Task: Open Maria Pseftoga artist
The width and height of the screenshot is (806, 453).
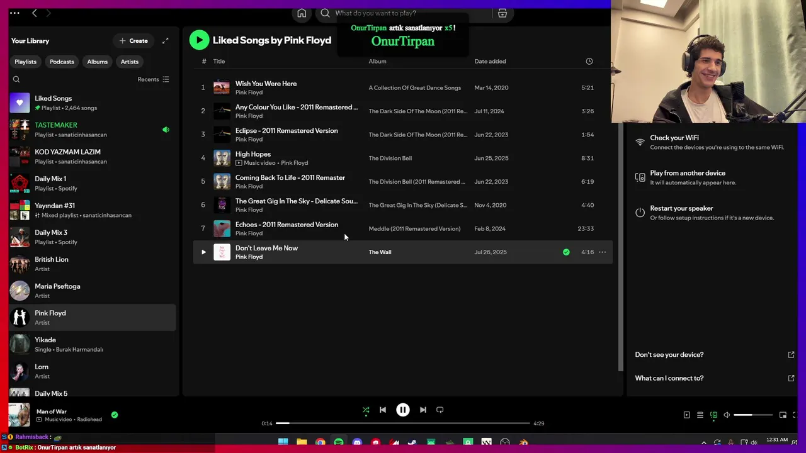Action: coord(92,291)
